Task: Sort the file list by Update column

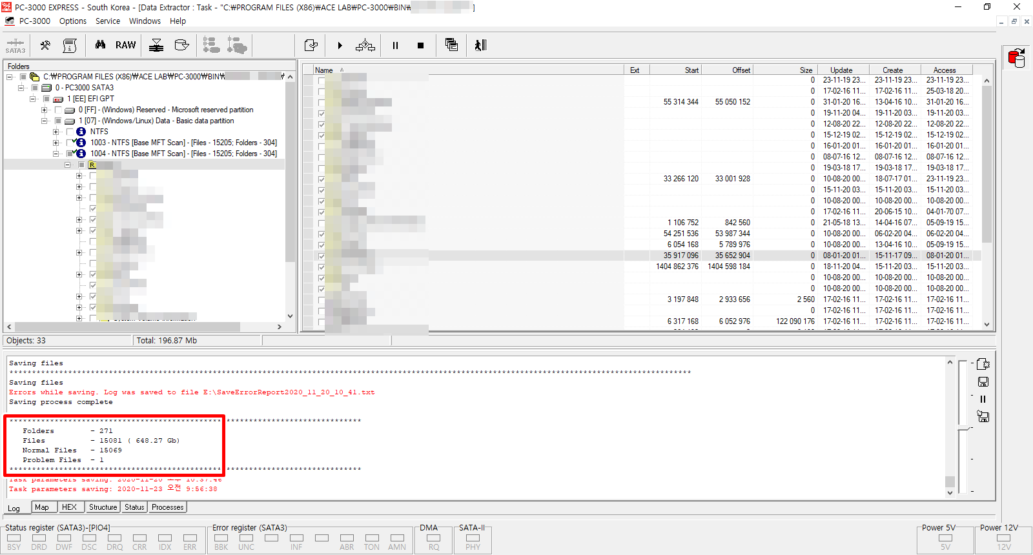Action: (843, 70)
